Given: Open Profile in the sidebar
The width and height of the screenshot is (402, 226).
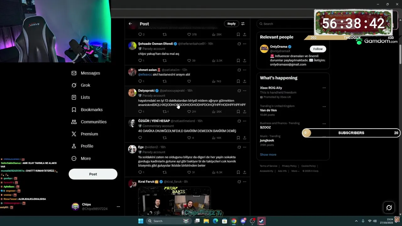Looking at the screenshot, I should (82, 146).
